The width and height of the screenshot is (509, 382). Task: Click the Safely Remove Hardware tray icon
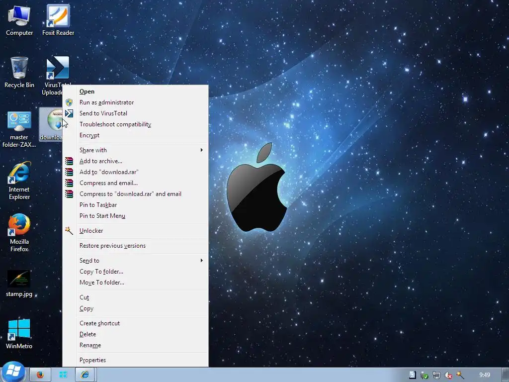pos(424,375)
